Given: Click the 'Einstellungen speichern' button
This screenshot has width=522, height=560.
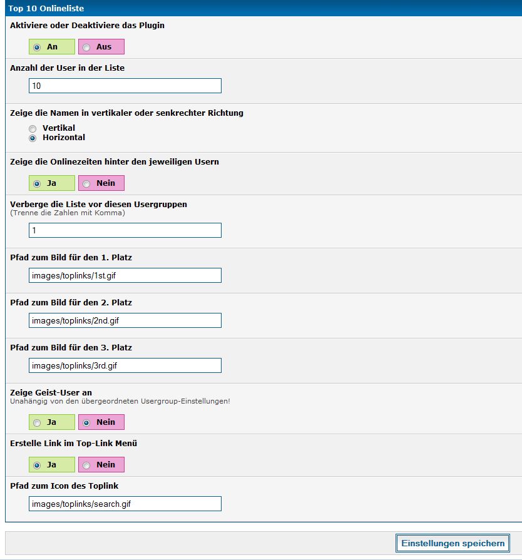Looking at the screenshot, I should [x=453, y=543].
